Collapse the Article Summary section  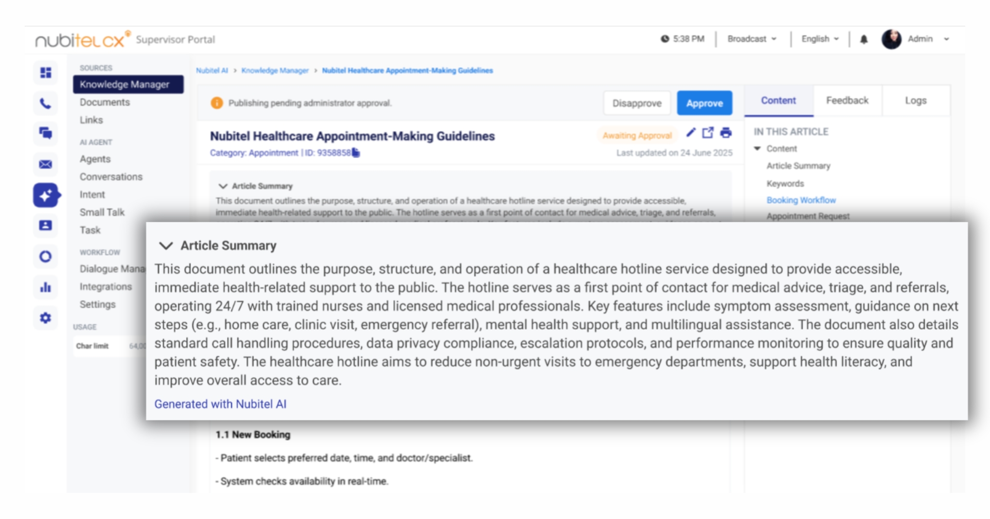166,246
